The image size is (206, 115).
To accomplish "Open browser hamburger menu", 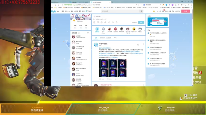I will pyautogui.click(x=191, y=5).
